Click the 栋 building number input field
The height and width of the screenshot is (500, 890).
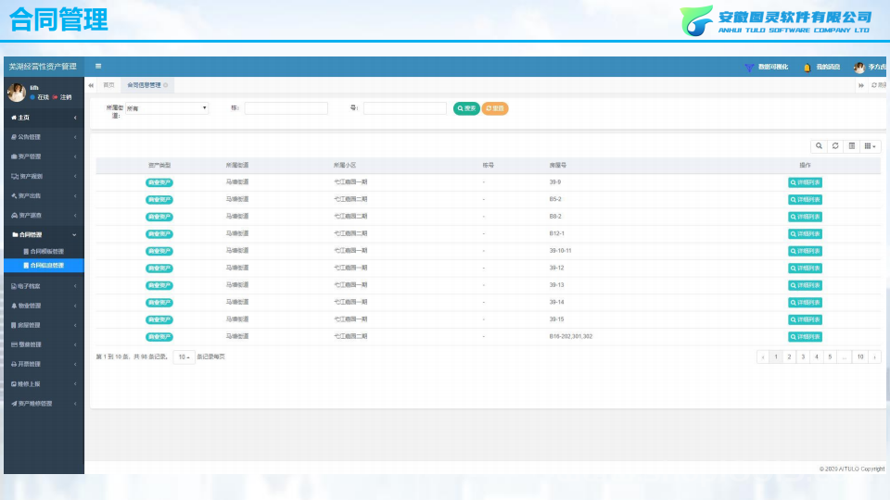click(286, 108)
